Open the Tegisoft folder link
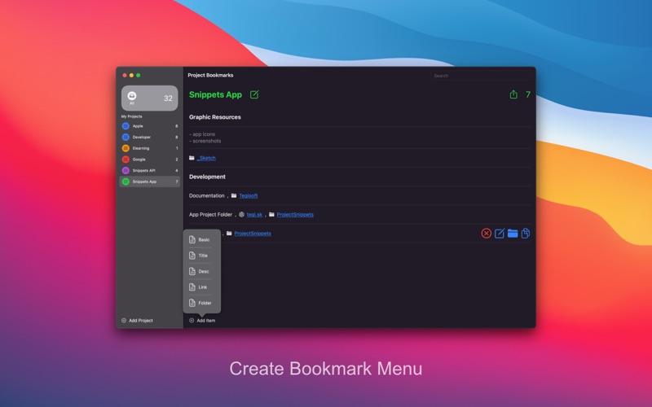 (249, 195)
